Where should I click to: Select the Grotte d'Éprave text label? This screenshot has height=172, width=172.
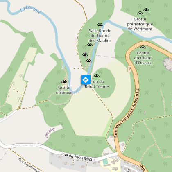(x=64, y=90)
